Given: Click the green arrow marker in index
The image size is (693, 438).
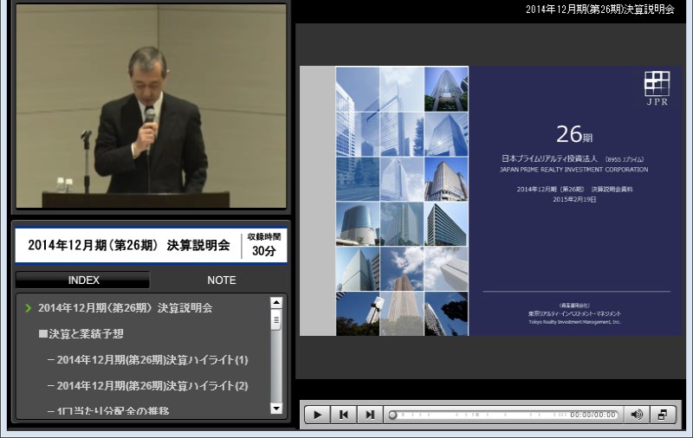Looking at the screenshot, I should tap(29, 308).
